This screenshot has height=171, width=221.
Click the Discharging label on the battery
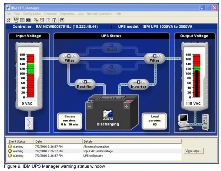coord(108,124)
